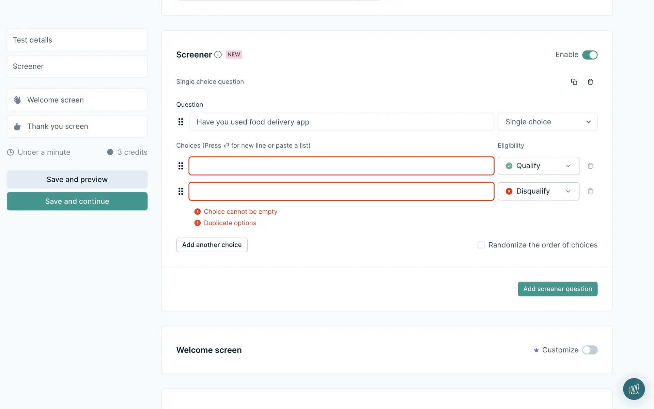Viewport: 654px width, 409px height.
Task: Expand the Disqualify eligibility dropdown
Action: pyautogui.click(x=538, y=192)
